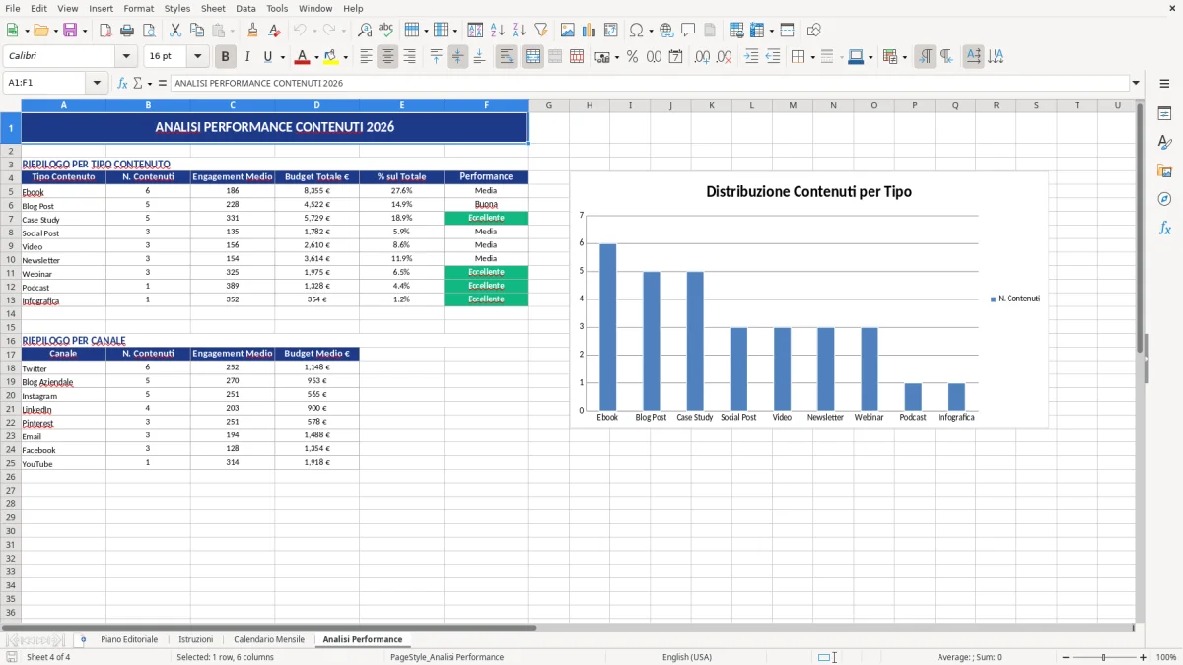This screenshot has width=1183, height=665.
Task: Open the Data menu
Action: point(244,8)
